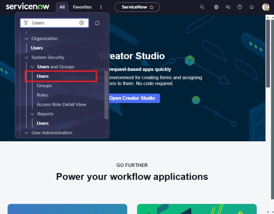Open Groups under Users and Groups

(x=44, y=86)
